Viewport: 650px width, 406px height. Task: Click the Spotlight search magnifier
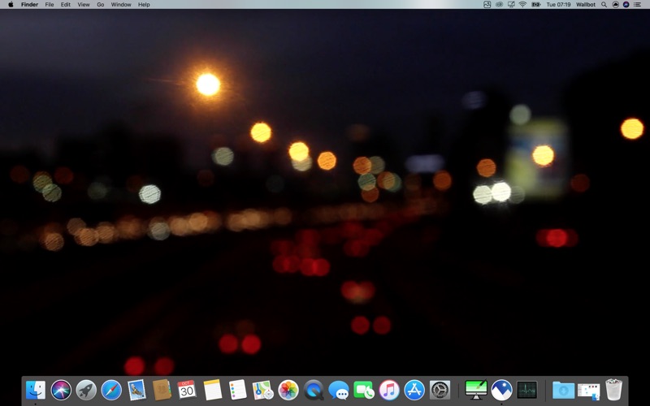pyautogui.click(x=604, y=5)
